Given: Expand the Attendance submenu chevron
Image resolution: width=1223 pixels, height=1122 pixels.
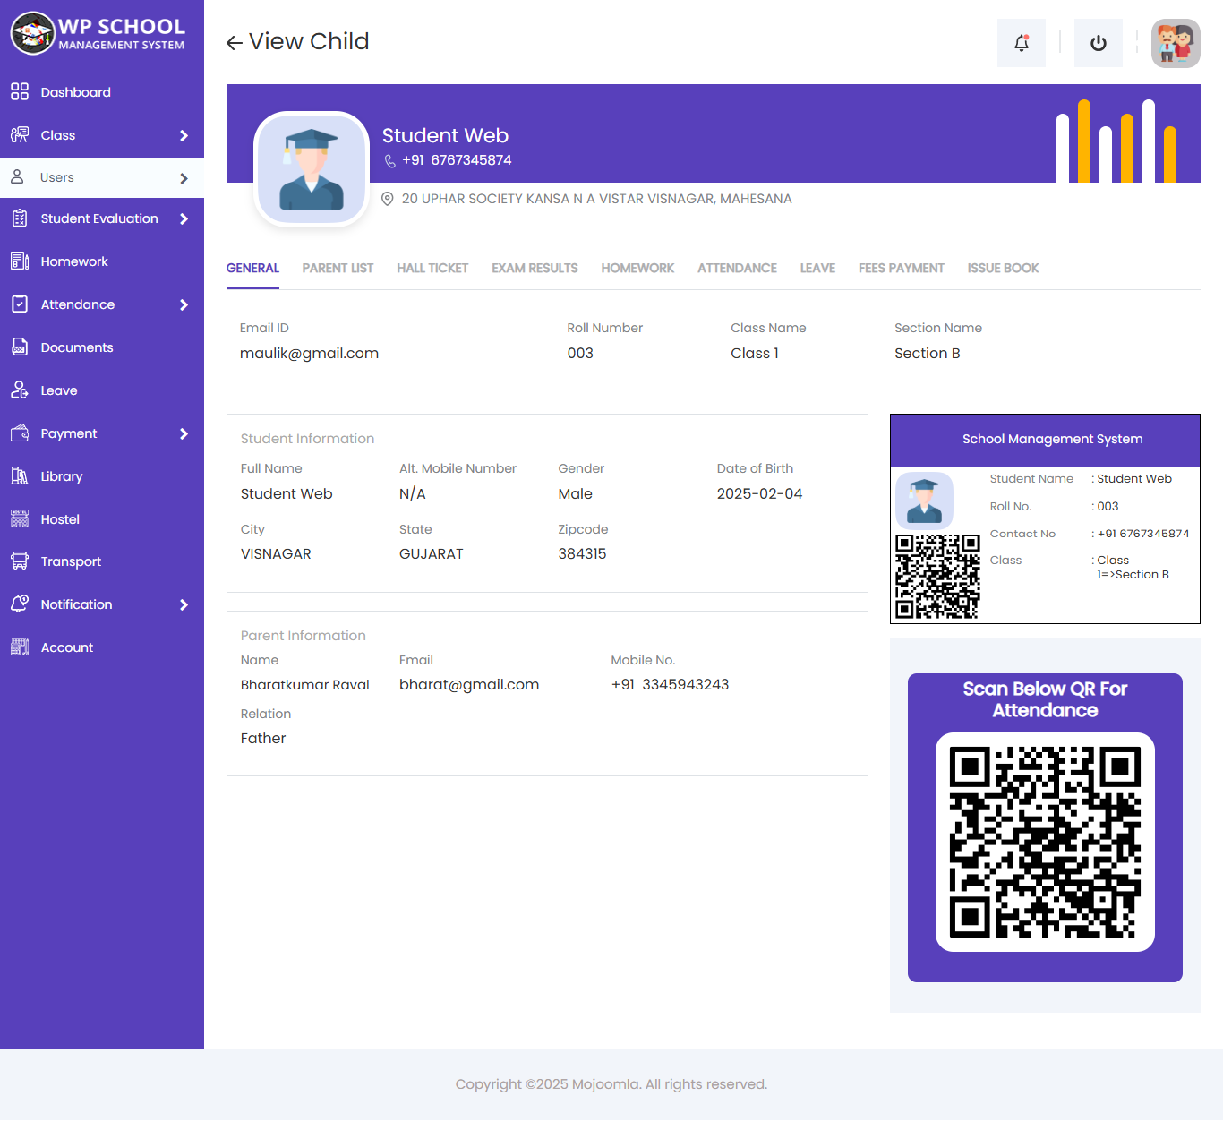Looking at the screenshot, I should pyautogui.click(x=184, y=304).
